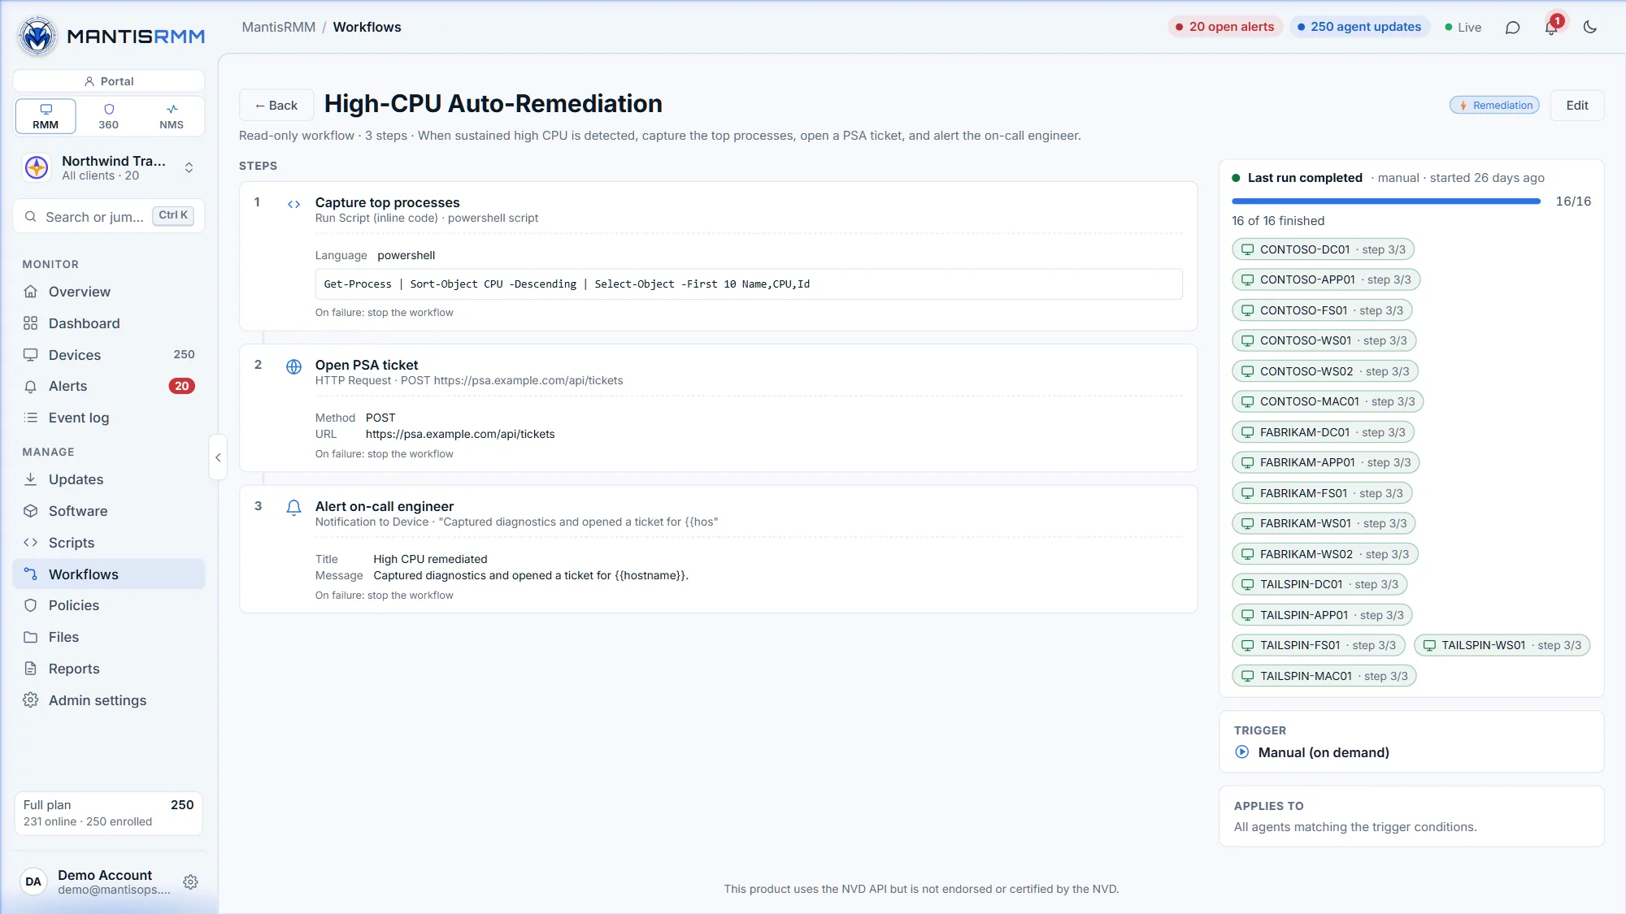Open the notifications bell with badge
1626x914 pixels.
click(1551, 28)
